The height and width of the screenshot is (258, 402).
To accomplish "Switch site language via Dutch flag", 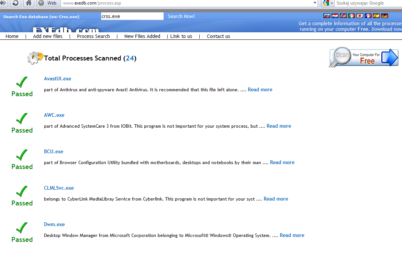I will coord(335,16).
